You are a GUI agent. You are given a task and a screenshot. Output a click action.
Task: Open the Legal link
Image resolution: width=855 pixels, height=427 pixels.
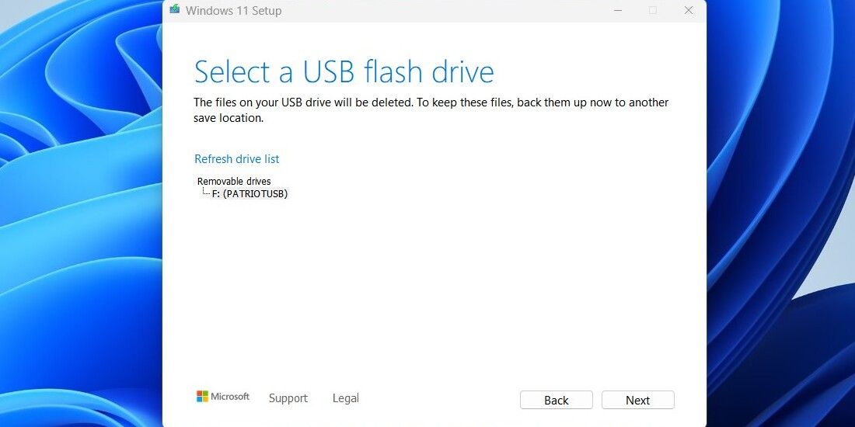pyautogui.click(x=346, y=398)
